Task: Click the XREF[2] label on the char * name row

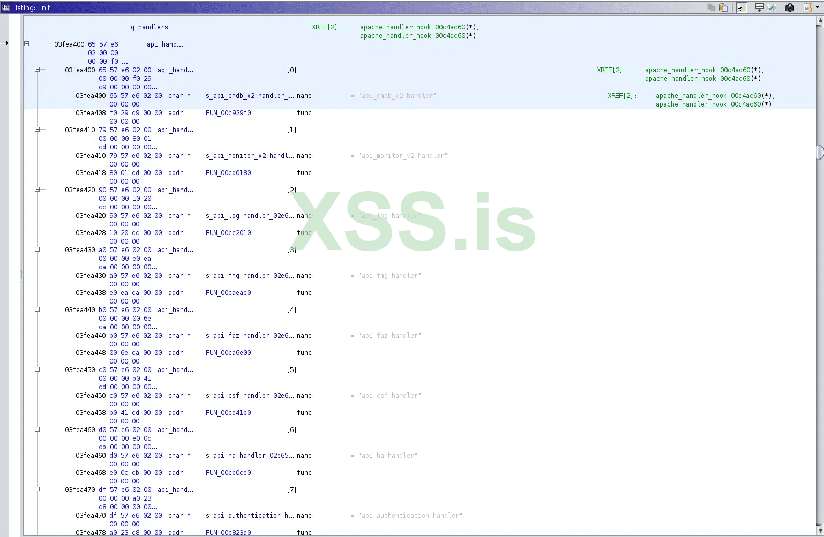Action: (x=622, y=96)
